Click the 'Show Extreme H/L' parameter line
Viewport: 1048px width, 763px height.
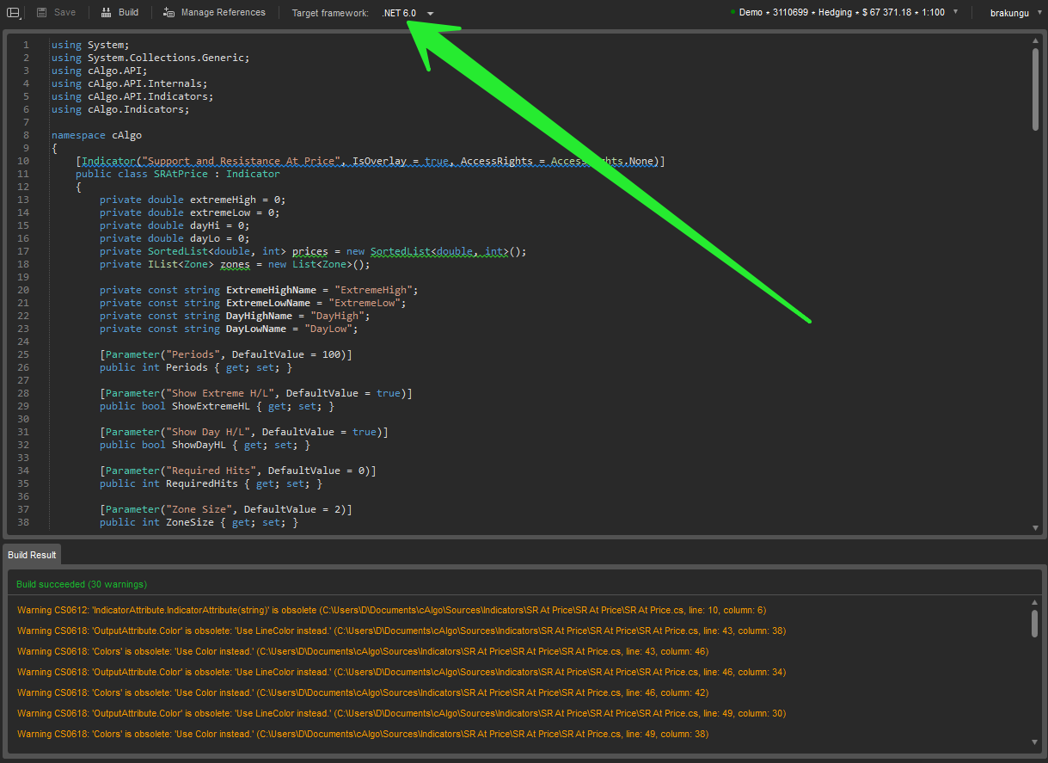(256, 393)
